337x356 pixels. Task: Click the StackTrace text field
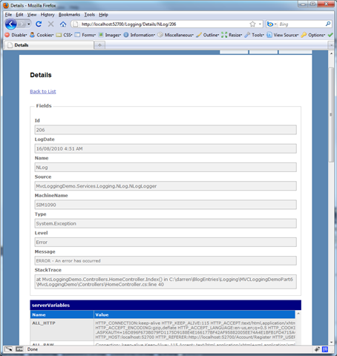(166, 282)
